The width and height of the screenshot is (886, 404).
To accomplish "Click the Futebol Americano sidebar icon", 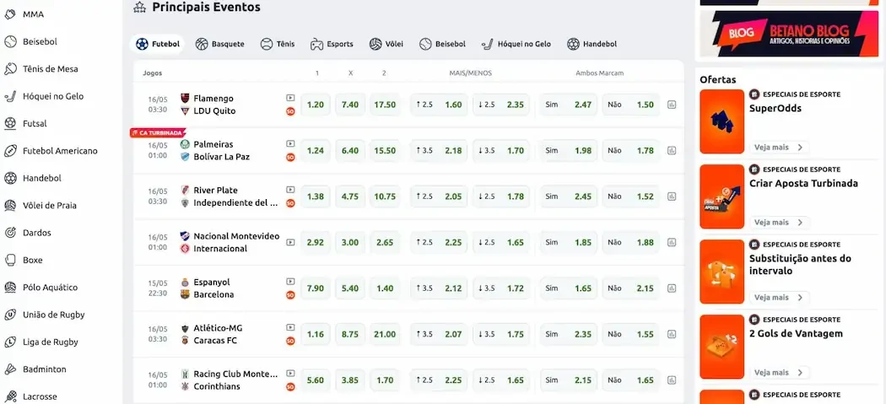I will point(10,151).
